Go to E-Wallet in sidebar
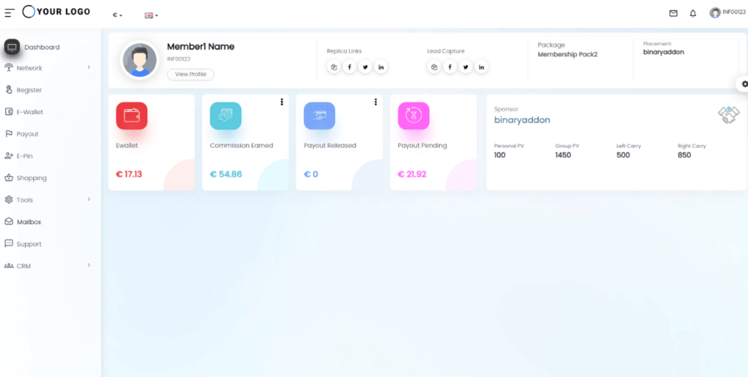This screenshot has height=377, width=748. pyautogui.click(x=30, y=112)
